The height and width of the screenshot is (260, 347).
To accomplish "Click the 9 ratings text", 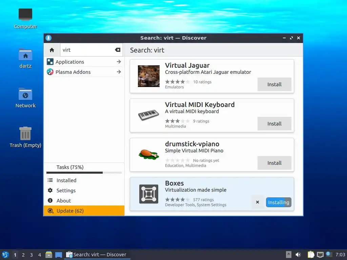I will [201, 121].
